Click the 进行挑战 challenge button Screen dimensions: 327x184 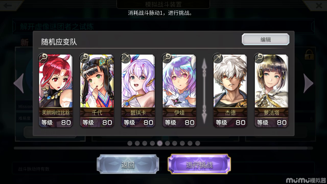coord(199,165)
